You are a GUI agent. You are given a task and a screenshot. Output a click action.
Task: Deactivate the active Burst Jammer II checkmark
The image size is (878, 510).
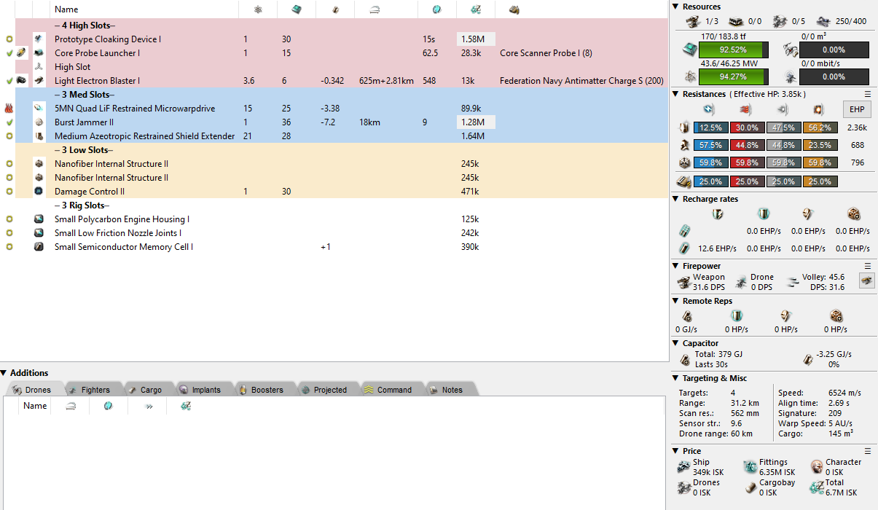[x=9, y=122]
